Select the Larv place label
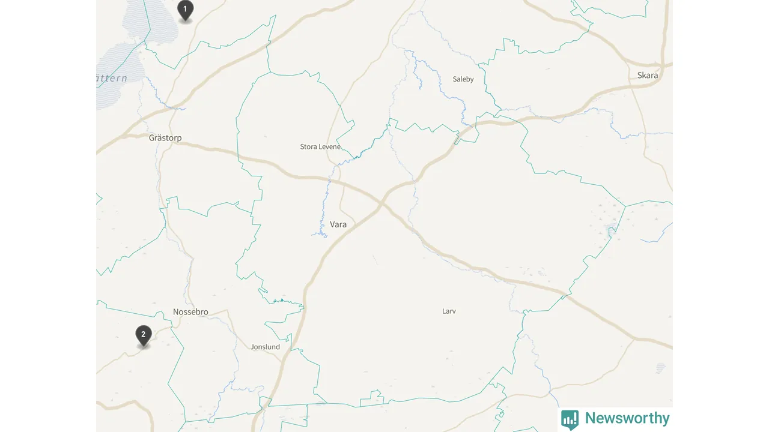Viewport: 769px width, 432px height. [x=449, y=311]
